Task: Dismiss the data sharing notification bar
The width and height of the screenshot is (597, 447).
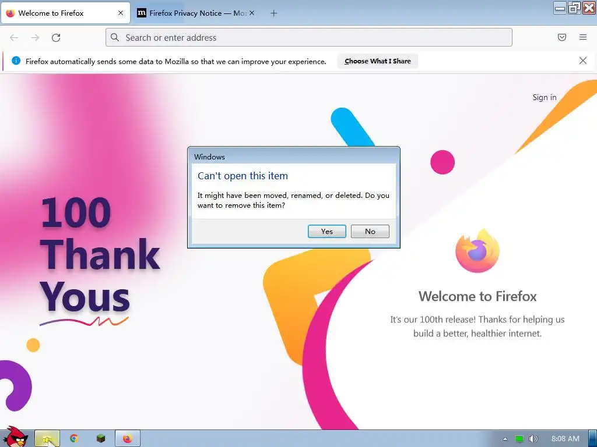Action: click(582, 61)
